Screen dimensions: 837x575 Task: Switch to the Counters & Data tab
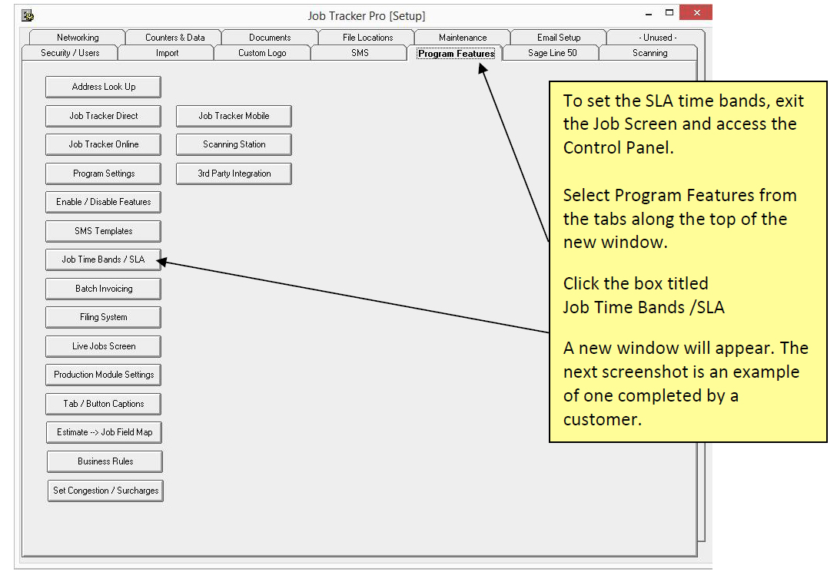[174, 38]
